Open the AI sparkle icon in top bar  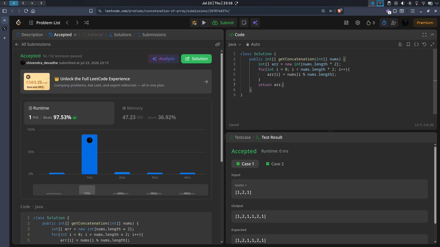click(255, 23)
